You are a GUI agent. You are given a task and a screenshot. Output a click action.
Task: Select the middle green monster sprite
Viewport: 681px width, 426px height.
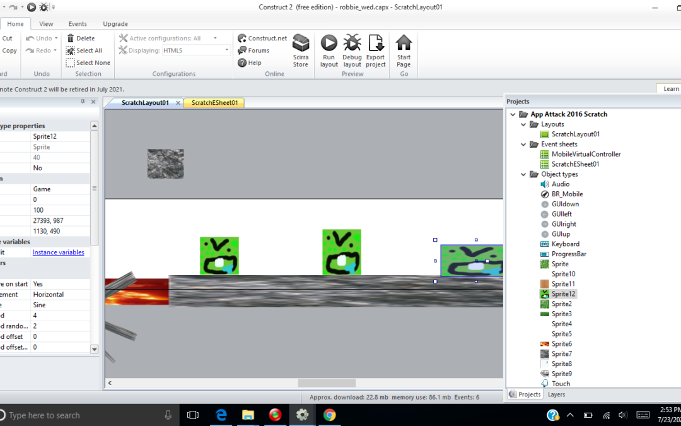[341, 252]
